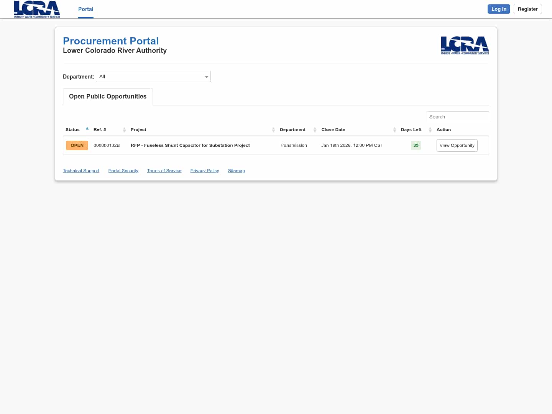
Task: Click the dropdown arrow on the Department selector
Action: [207, 77]
